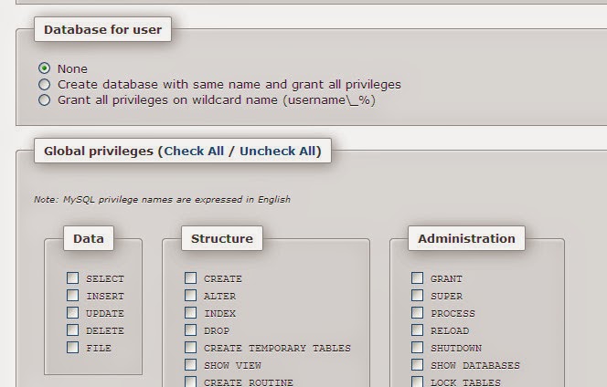Tick the SHUTDOWN privilege checkbox
This screenshot has width=607, height=387.
click(x=417, y=348)
